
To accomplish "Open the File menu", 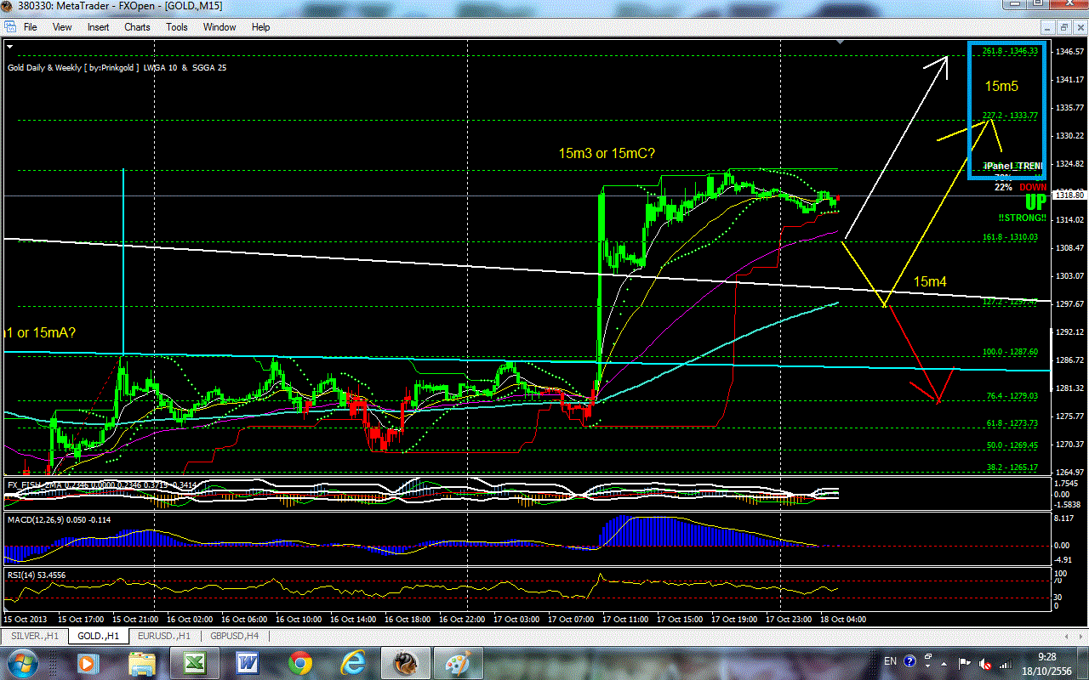I will (31, 27).
